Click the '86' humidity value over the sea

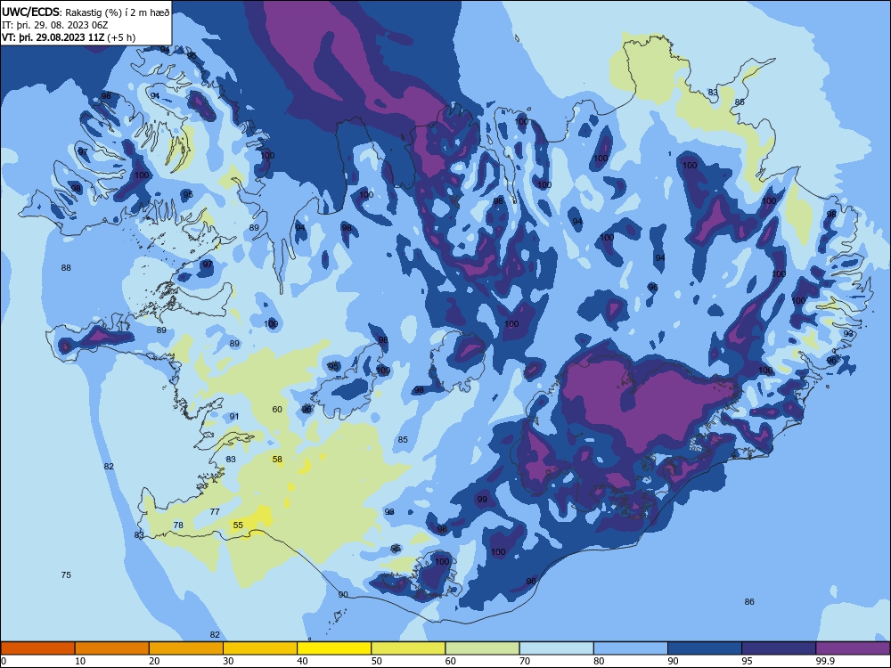tap(749, 601)
